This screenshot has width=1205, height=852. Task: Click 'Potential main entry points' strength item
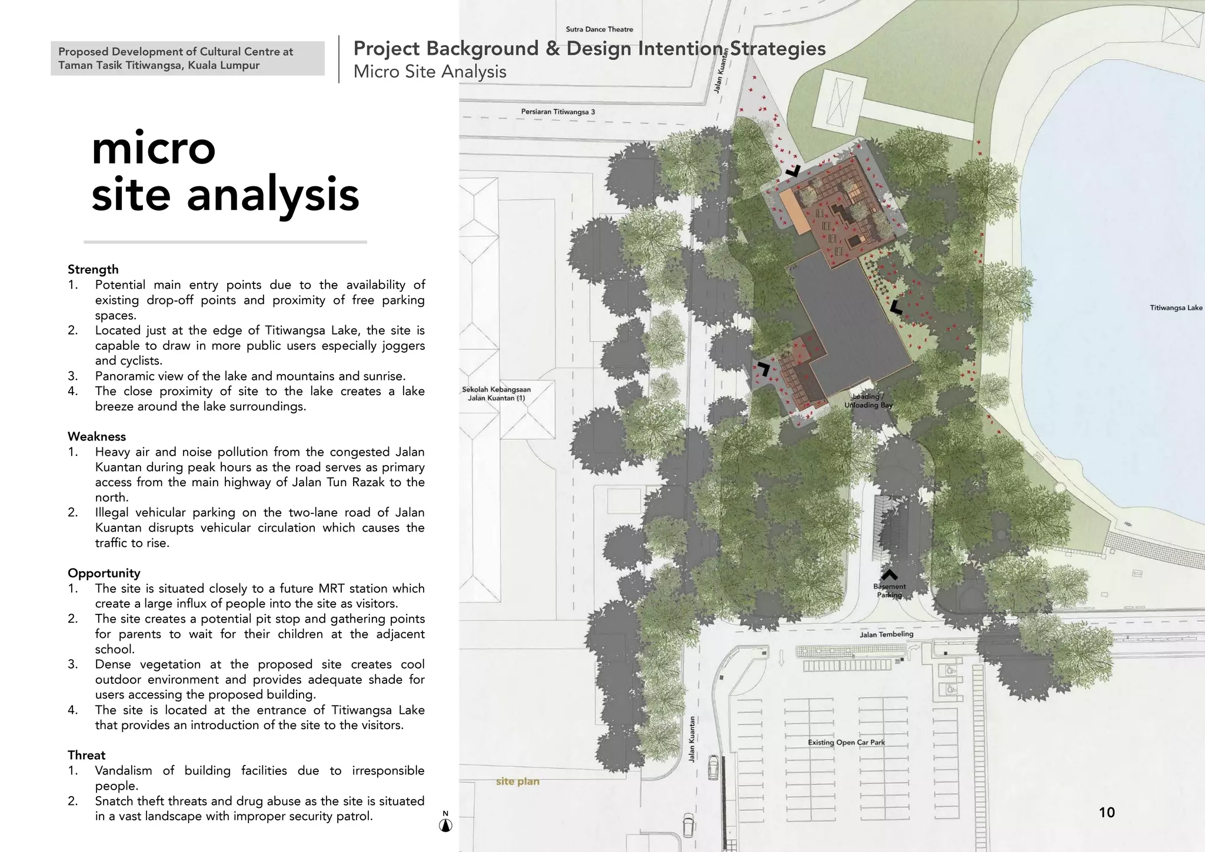pos(246,300)
